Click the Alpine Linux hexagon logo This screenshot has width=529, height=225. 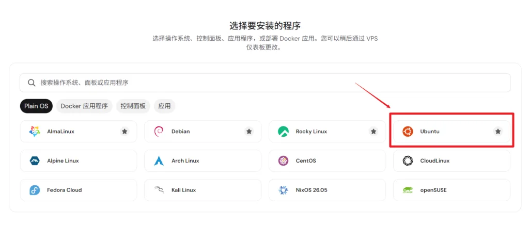[35, 160]
